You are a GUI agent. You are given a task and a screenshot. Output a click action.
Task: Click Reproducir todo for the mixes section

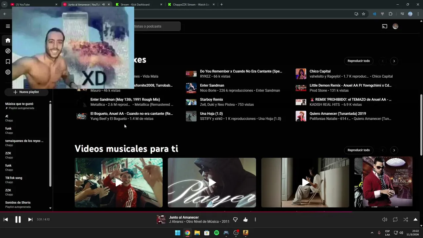(359, 61)
